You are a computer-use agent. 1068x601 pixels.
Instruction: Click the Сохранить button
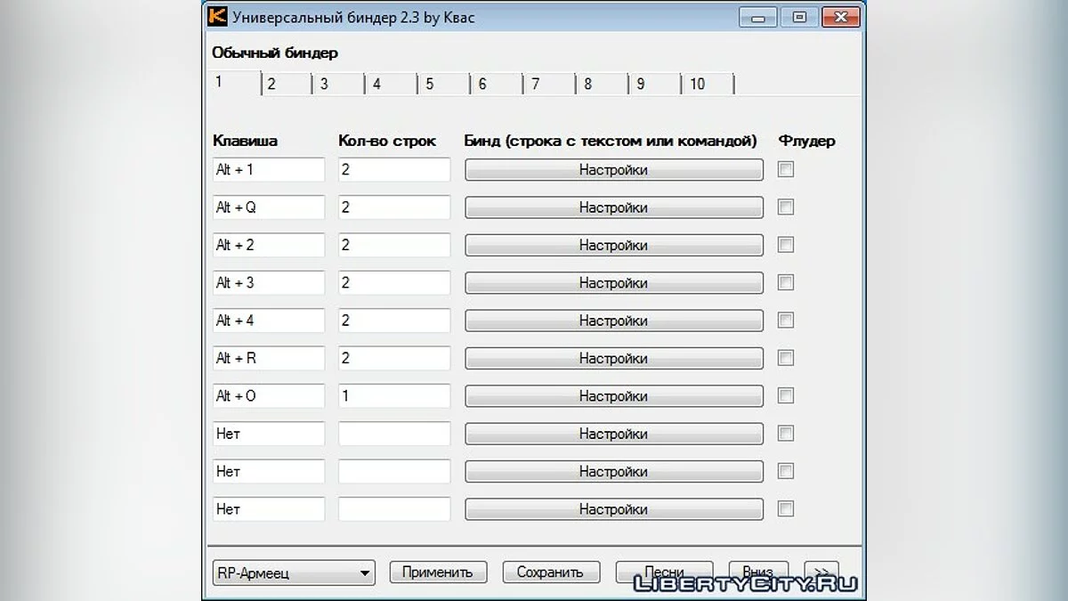[550, 572]
